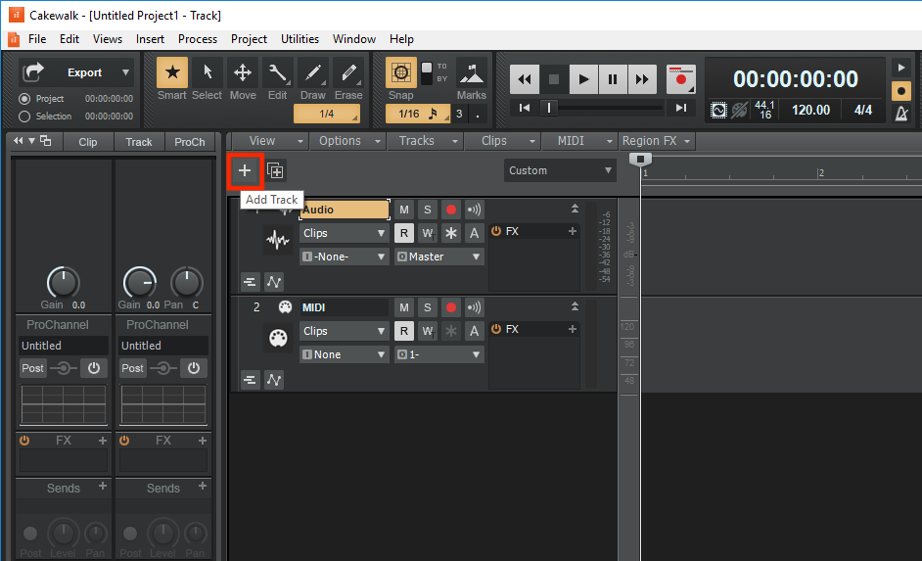The width and height of the screenshot is (922, 561).
Task: Open the Audio track -None- input dropdown
Action: (344, 257)
